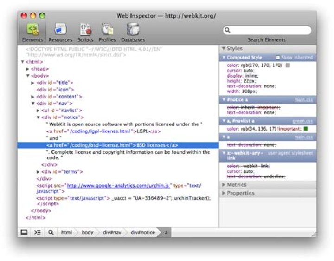Select the "Complete license and copyright" text node
Image resolution: width=334 pixels, height=261 pixels.
(128, 155)
